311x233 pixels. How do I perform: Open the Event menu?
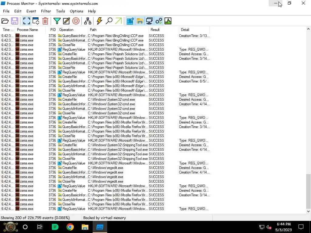point(31,11)
